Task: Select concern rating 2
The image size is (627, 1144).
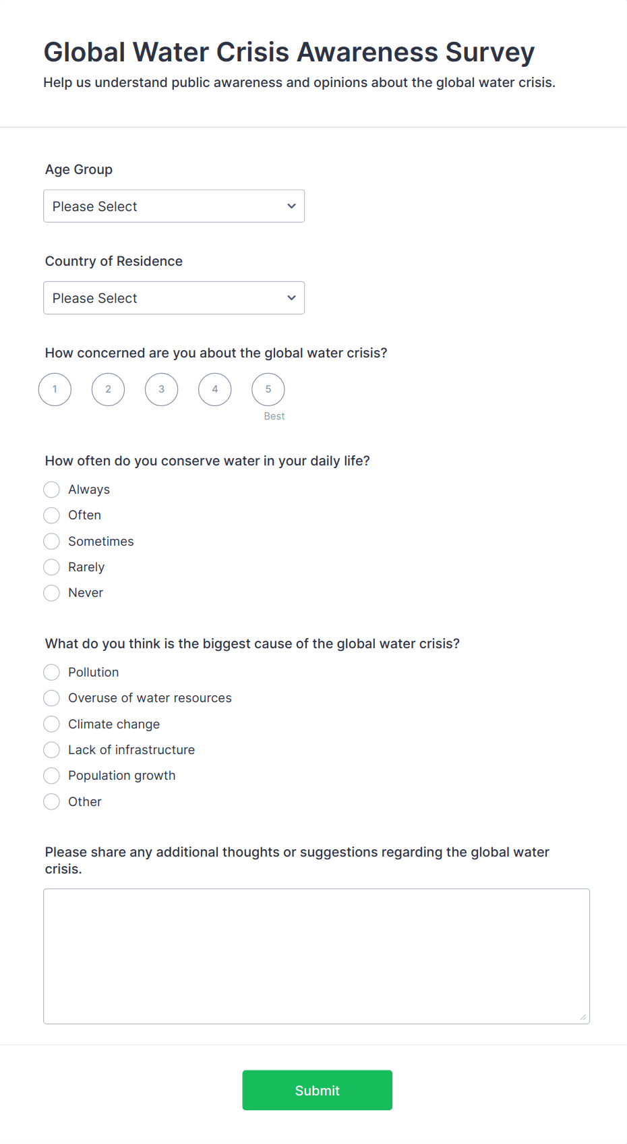Action: pos(108,389)
